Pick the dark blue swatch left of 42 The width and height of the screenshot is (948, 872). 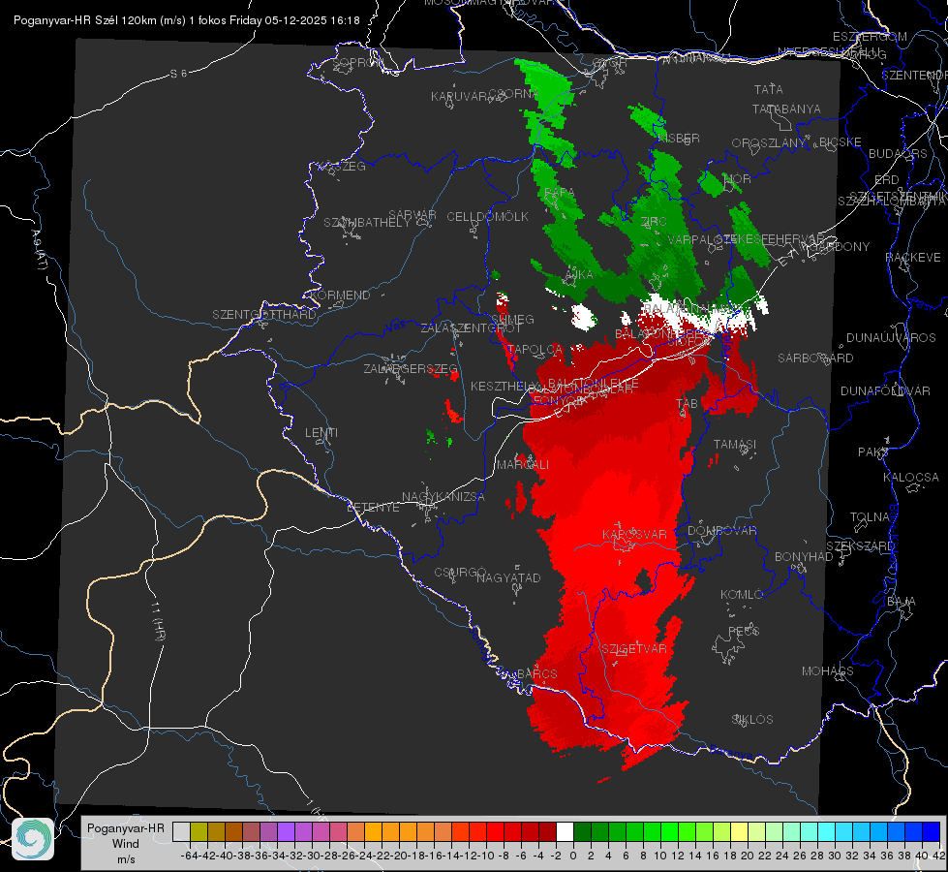pyautogui.click(x=932, y=831)
